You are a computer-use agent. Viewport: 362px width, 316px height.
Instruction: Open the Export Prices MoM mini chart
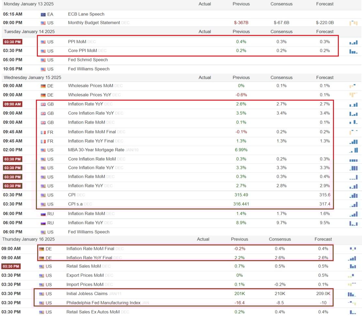tap(351, 276)
